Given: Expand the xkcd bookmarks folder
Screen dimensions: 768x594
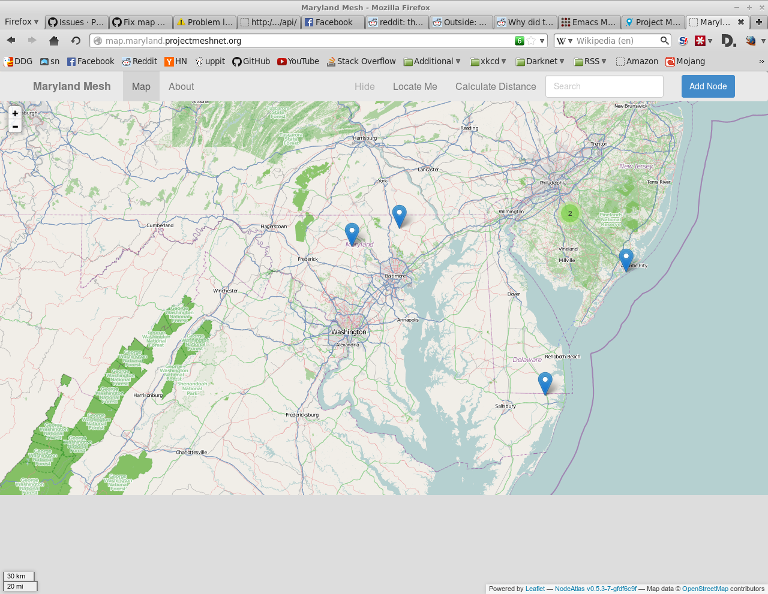Looking at the screenshot, I should [x=488, y=61].
